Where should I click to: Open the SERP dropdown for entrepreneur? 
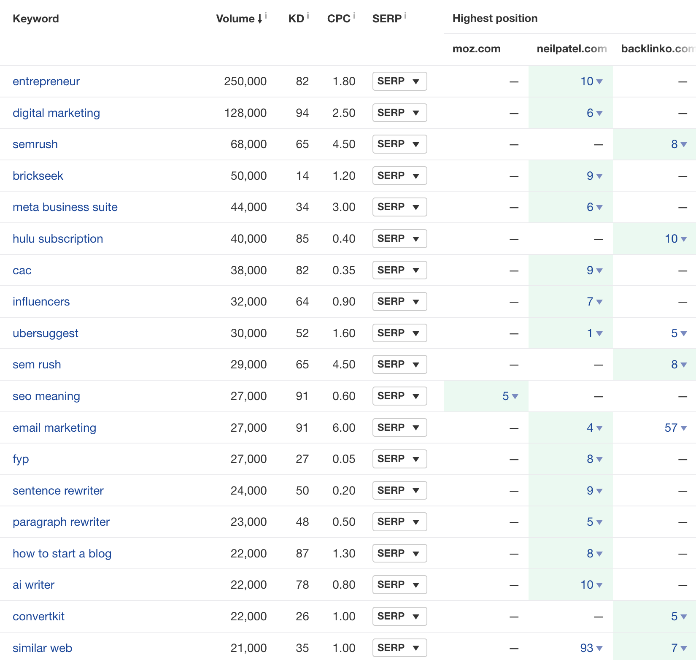[x=399, y=81]
